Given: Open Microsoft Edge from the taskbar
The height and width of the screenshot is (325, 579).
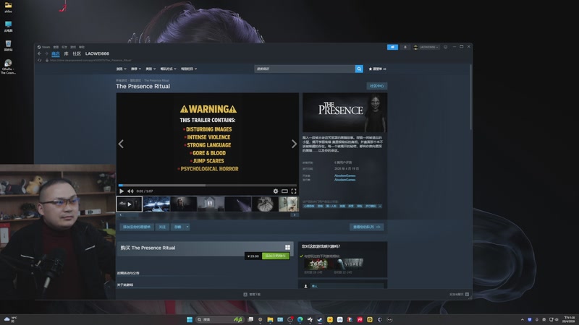Looking at the screenshot, I should tap(300, 319).
